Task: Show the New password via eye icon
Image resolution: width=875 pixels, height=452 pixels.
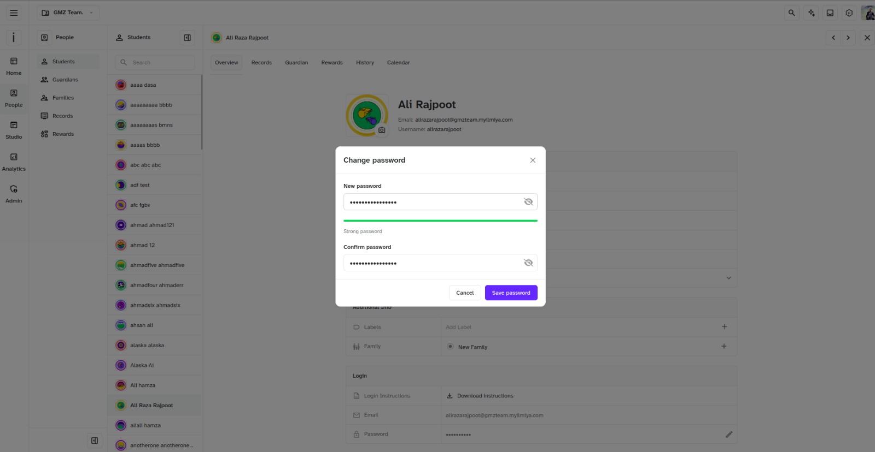Action: (528, 202)
